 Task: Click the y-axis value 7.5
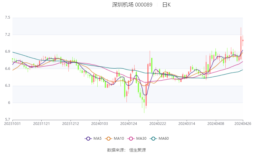(x=7, y=17)
